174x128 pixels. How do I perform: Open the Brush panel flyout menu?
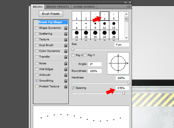click(128, 7)
